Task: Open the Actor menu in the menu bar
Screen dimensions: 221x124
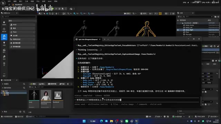Action: 50,1
